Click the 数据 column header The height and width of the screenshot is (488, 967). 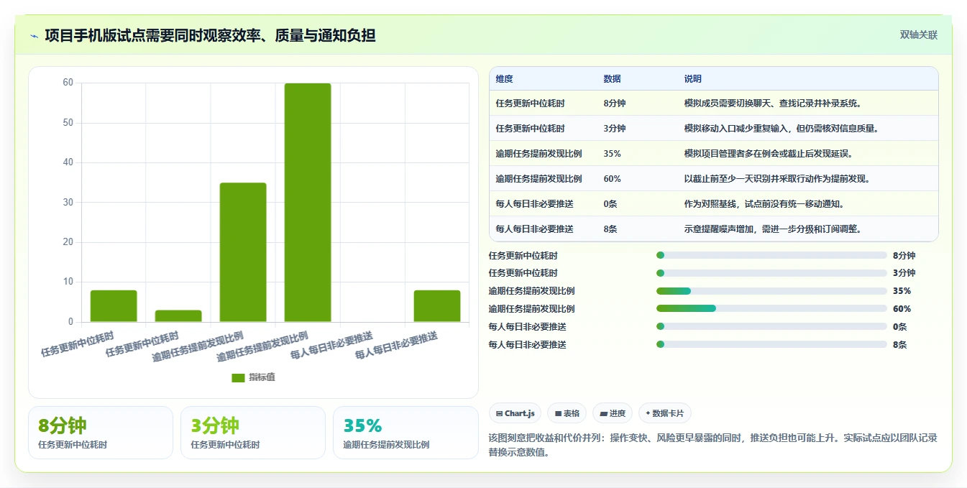point(613,79)
